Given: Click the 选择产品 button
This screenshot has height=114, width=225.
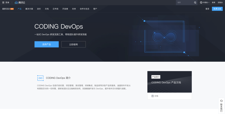Looking at the screenshot, I should pos(47,44).
